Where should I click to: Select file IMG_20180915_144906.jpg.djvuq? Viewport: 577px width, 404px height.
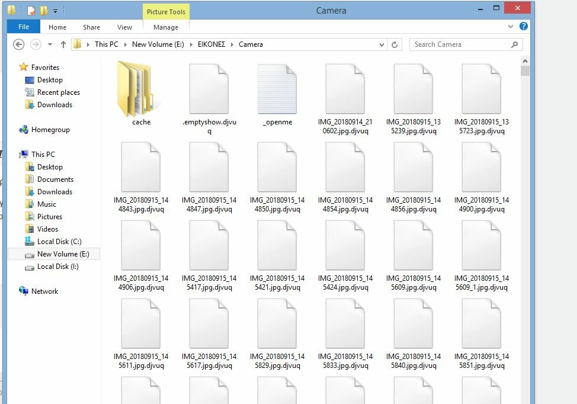coord(141,255)
